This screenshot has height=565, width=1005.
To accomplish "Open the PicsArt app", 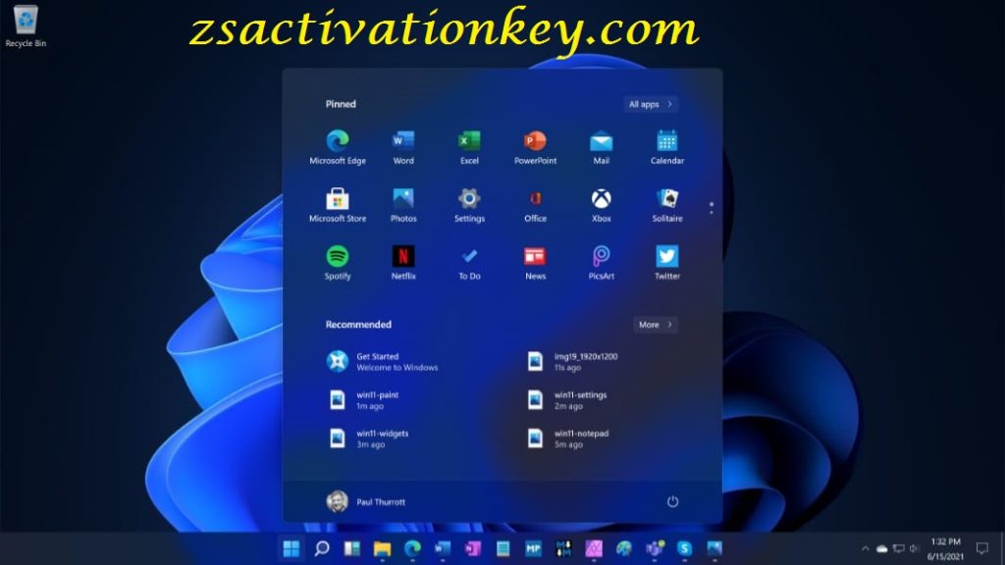I will tap(602, 263).
